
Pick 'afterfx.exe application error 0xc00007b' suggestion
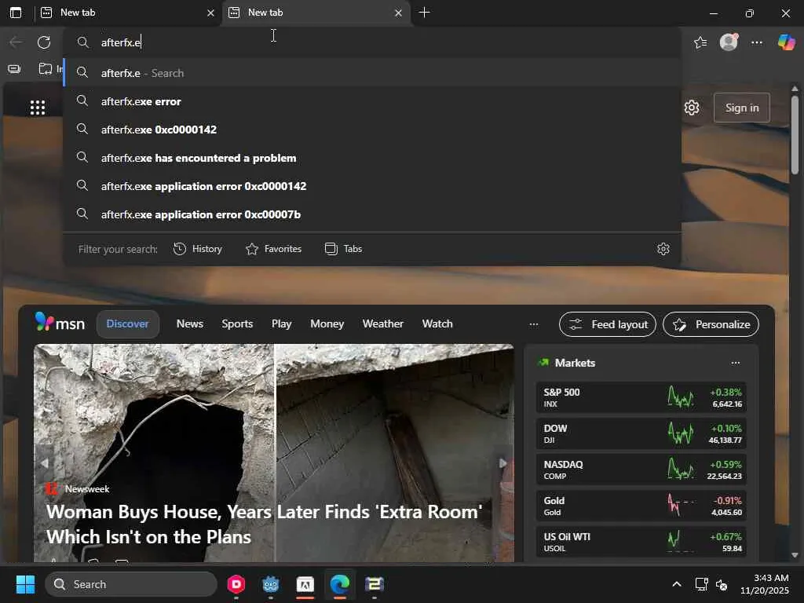coord(371,214)
